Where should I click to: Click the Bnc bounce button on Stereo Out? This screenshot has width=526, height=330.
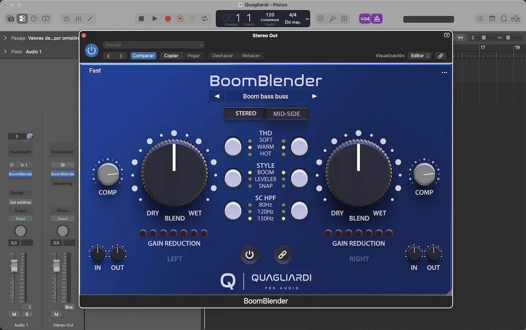[x=69, y=307]
